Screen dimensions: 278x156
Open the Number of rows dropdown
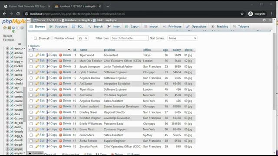pyautogui.click(x=83, y=38)
